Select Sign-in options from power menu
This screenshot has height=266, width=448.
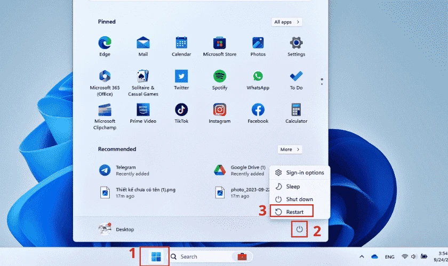(x=299, y=172)
